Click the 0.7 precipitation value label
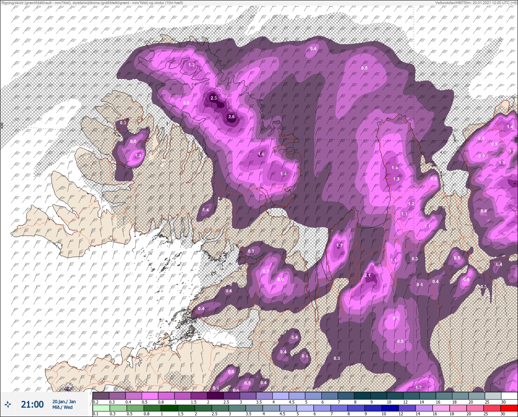This screenshot has height=417, width=518. coord(266,271)
